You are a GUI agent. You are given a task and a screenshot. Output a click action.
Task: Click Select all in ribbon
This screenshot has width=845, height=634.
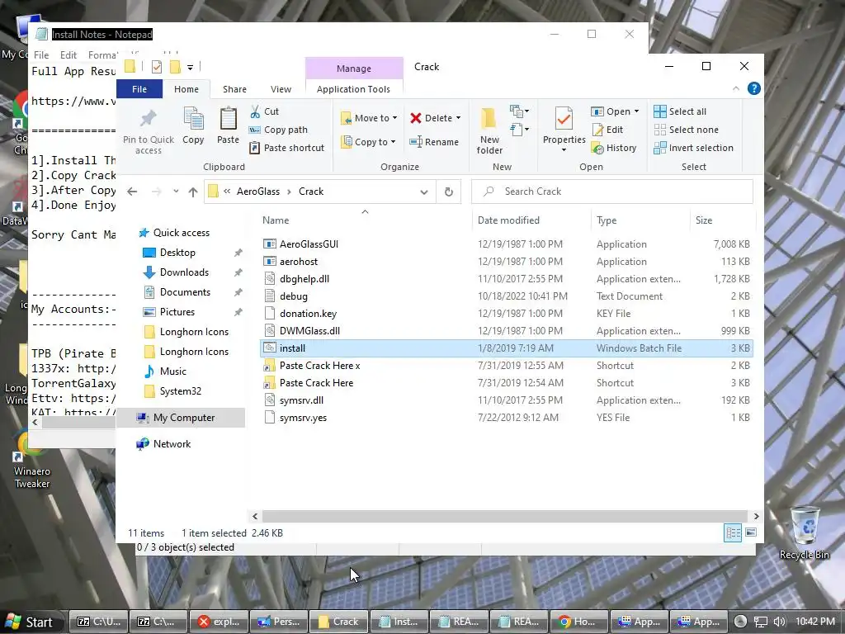click(x=680, y=111)
